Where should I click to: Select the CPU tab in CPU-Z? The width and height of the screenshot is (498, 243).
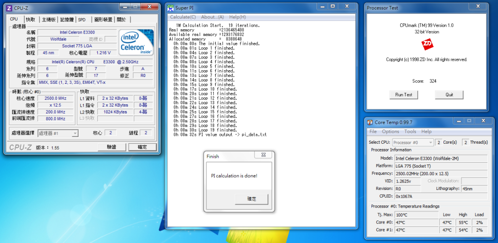tap(14, 19)
